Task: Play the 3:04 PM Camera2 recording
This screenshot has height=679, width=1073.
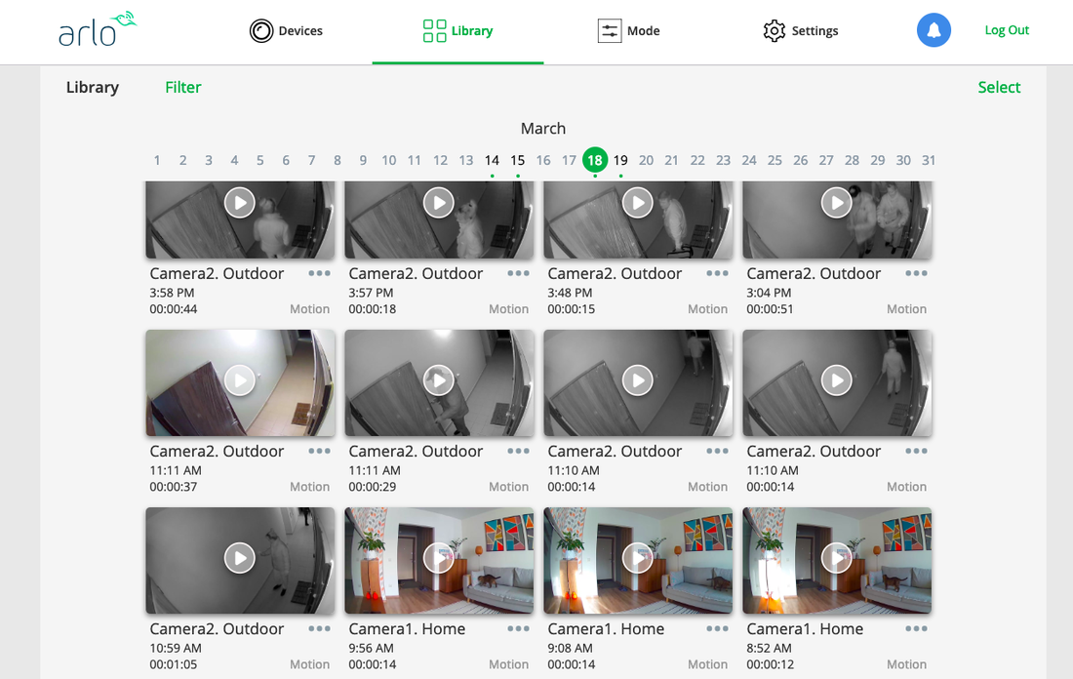Action: (836, 203)
